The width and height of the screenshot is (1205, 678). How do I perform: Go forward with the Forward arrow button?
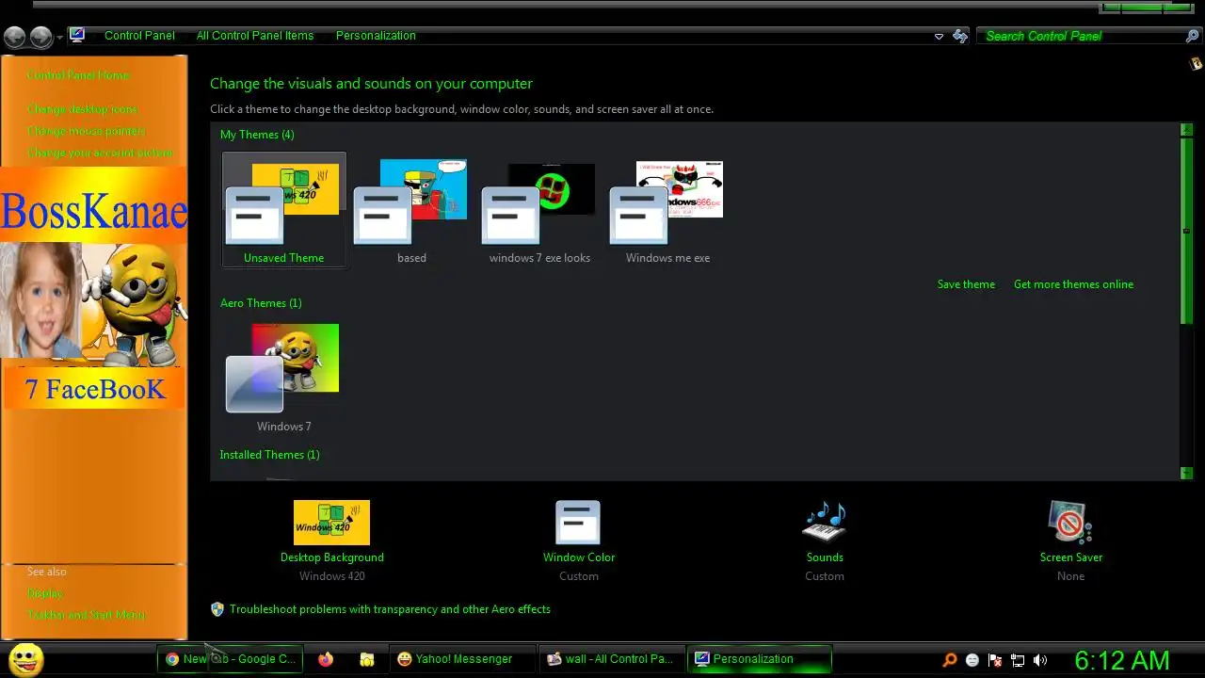(x=40, y=37)
